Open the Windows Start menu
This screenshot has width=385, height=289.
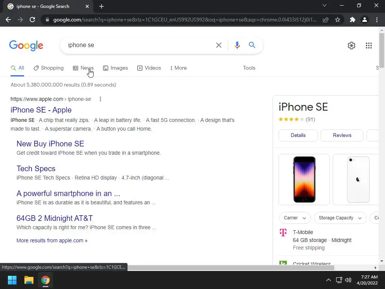pyautogui.click(x=12, y=280)
